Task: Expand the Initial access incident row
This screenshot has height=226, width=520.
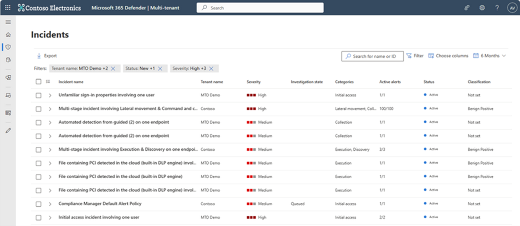Action: click(50, 218)
